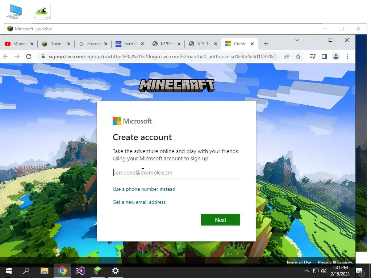
Task: Open Settings gear in taskbar
Action: [116, 271]
